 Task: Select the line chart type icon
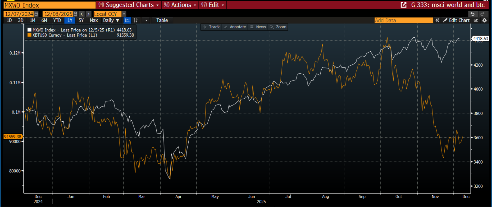point(127,20)
